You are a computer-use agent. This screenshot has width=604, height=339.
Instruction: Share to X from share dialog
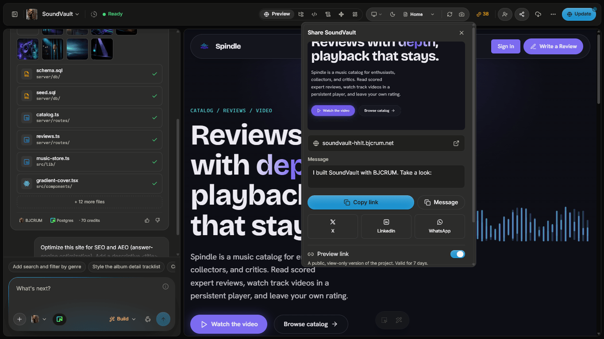click(x=333, y=226)
